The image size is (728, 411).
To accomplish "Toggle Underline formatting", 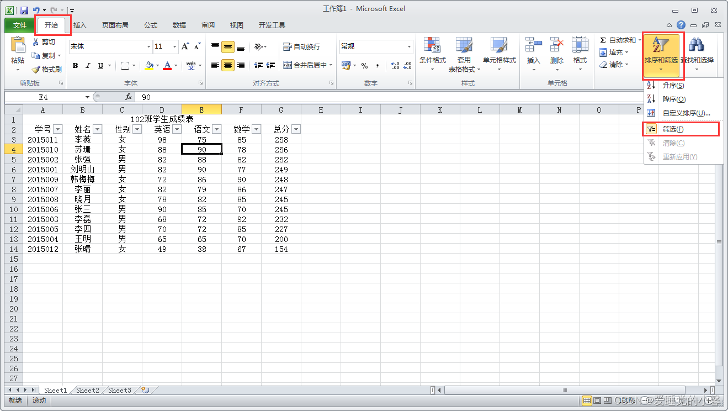I will 100,66.
